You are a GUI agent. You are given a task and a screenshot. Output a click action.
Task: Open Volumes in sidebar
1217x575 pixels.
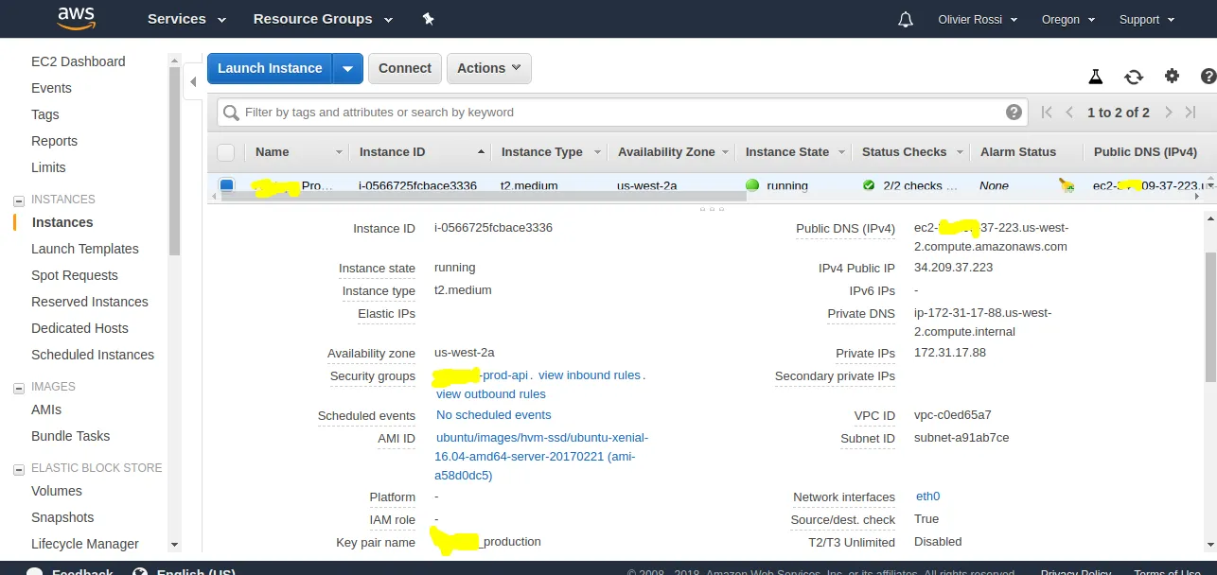click(x=57, y=491)
